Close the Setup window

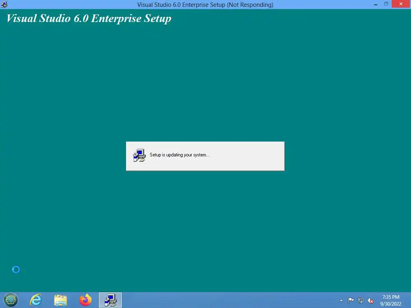coord(401,4)
